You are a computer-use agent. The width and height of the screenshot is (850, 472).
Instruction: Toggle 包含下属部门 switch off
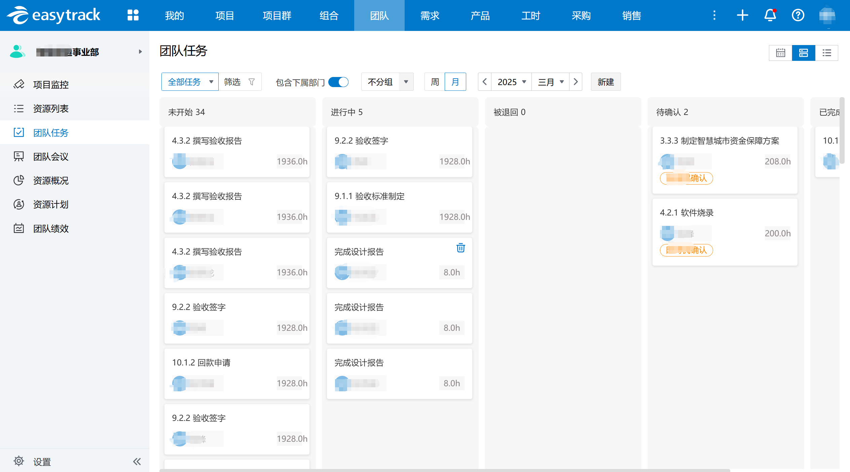[338, 82]
